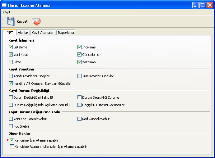The width and height of the screenshot is (215, 158).
Task: Toggle the Güncelleme checkbox
Action: coord(79,55)
